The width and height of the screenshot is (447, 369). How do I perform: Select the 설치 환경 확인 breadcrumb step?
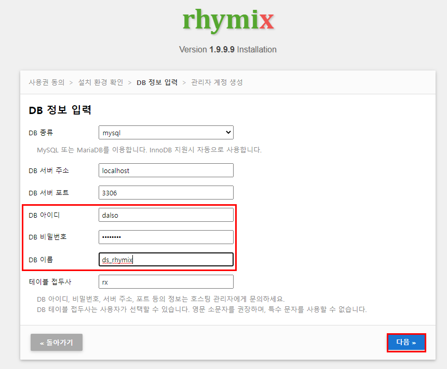coord(101,82)
